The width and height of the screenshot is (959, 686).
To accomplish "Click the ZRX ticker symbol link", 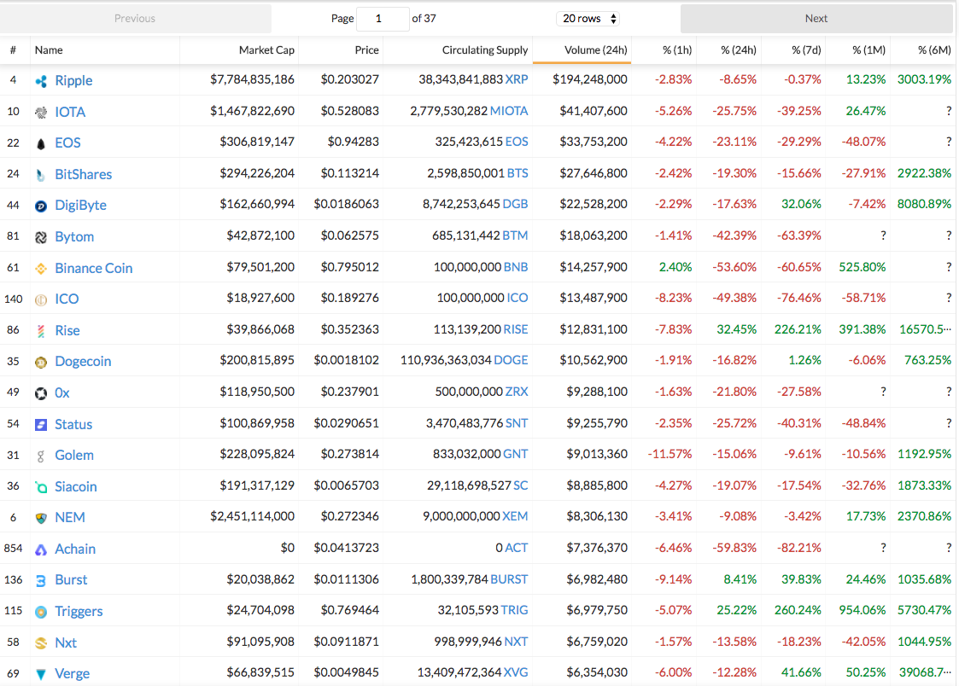I will 517,392.
